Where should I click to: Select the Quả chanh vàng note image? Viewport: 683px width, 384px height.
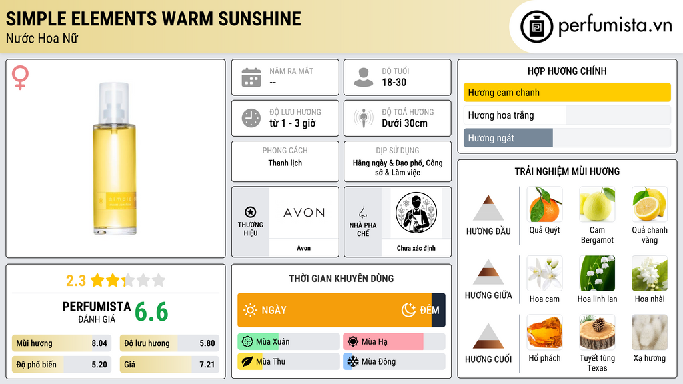tap(650, 204)
